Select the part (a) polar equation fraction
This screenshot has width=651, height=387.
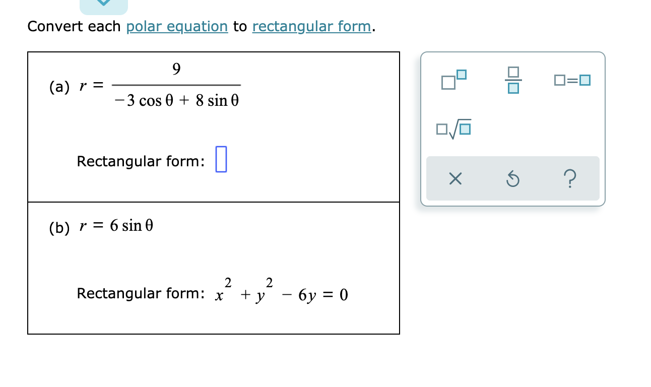175,85
